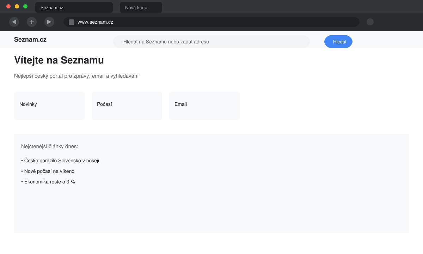Switch to the Nová karta tab
Image resolution: width=423 pixels, height=254 pixels.
coord(141,7)
